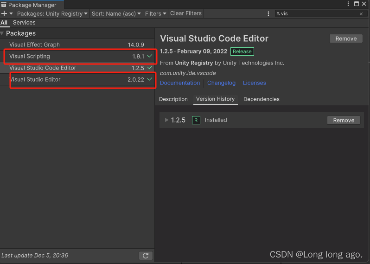Click the Package Manager window tab

coord(32,5)
